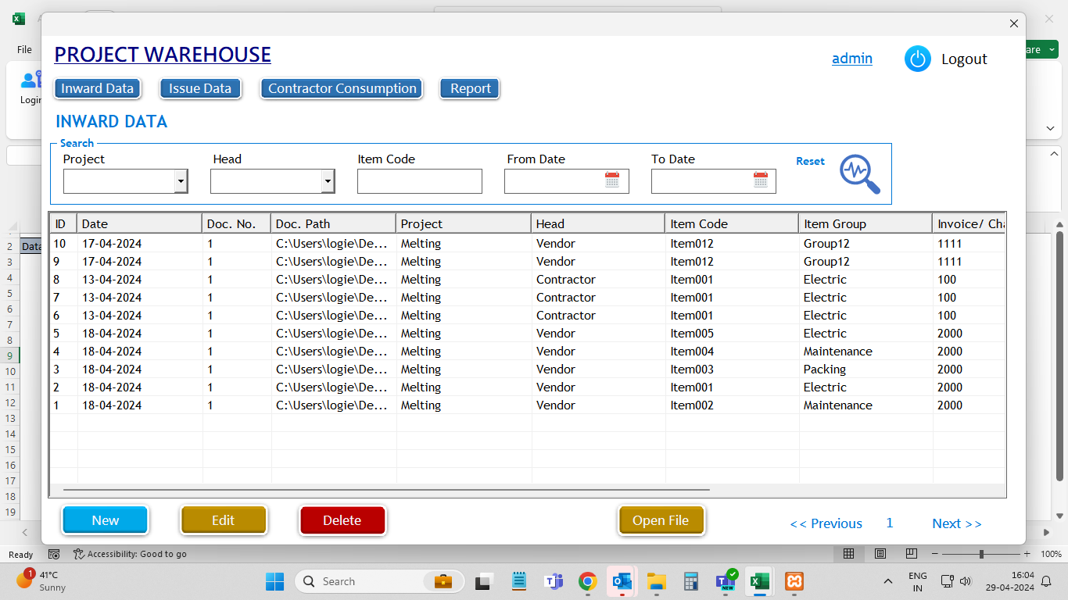
Task: Click the blue New button
Action: (106, 520)
